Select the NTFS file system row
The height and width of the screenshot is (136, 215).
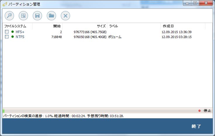click(x=107, y=37)
